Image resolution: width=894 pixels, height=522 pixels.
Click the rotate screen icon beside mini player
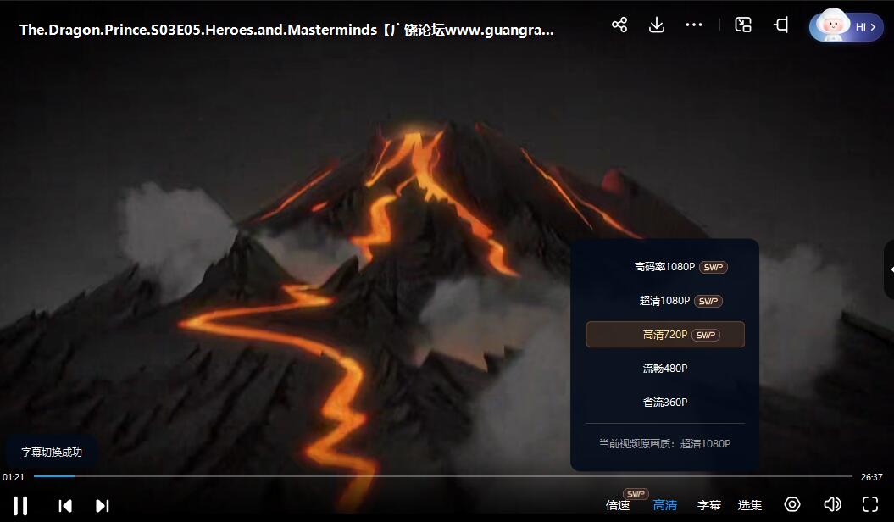pyautogui.click(x=781, y=25)
